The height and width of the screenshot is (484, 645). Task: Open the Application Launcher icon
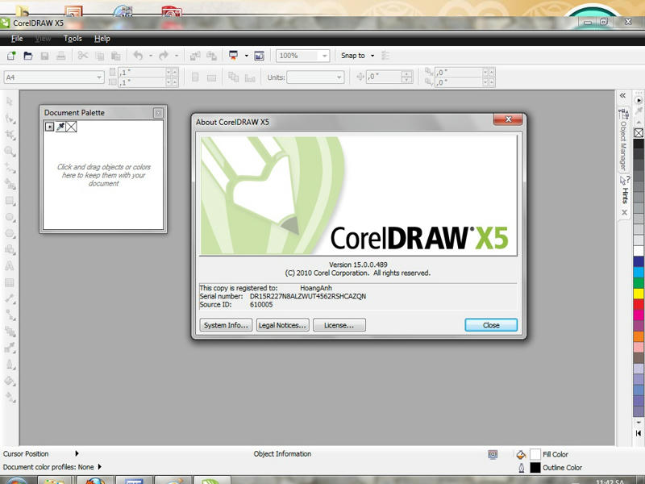pos(234,56)
